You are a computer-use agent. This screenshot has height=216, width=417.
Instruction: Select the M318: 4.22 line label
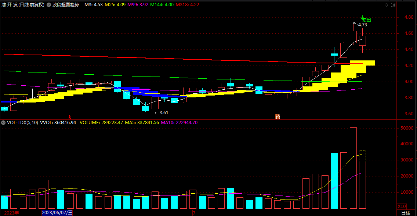tap(187, 5)
